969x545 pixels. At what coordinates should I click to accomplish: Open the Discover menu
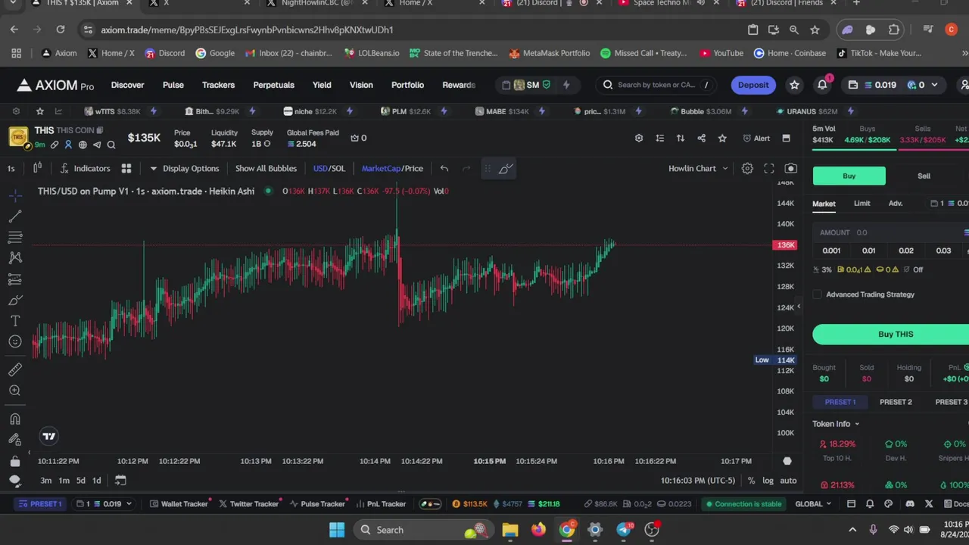[x=127, y=85]
